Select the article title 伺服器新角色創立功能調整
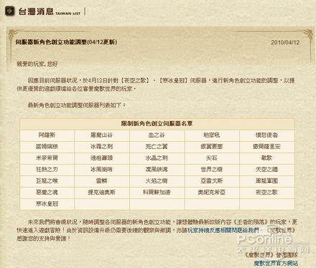316x268 pixels. click(x=66, y=42)
